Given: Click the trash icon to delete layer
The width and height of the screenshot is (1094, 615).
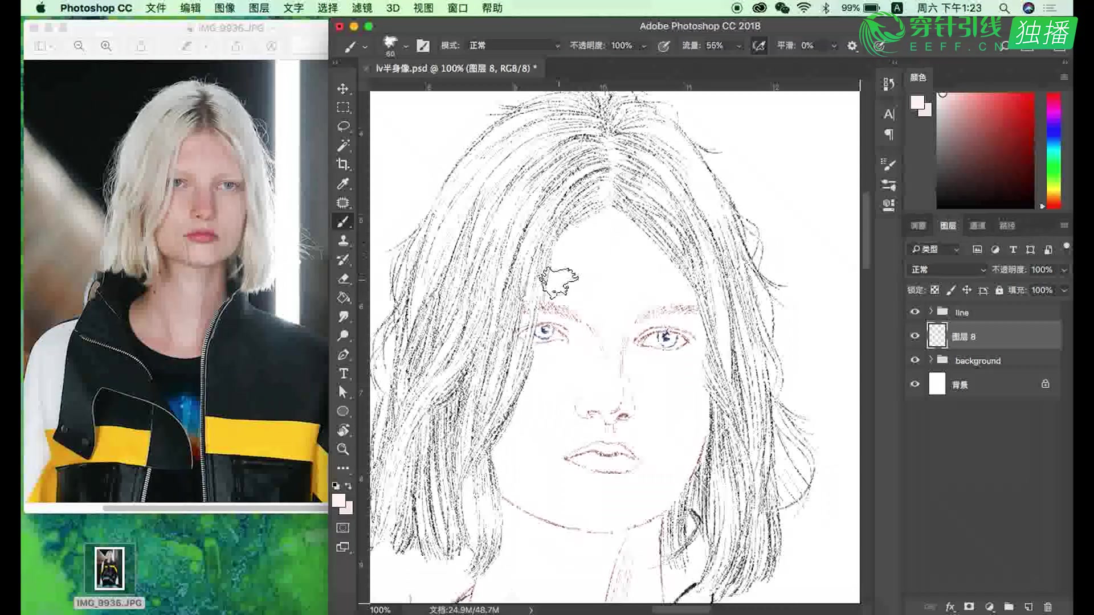Looking at the screenshot, I should click(x=1047, y=607).
